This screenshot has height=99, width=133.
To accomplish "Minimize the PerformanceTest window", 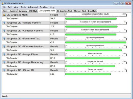I will click(117, 3).
